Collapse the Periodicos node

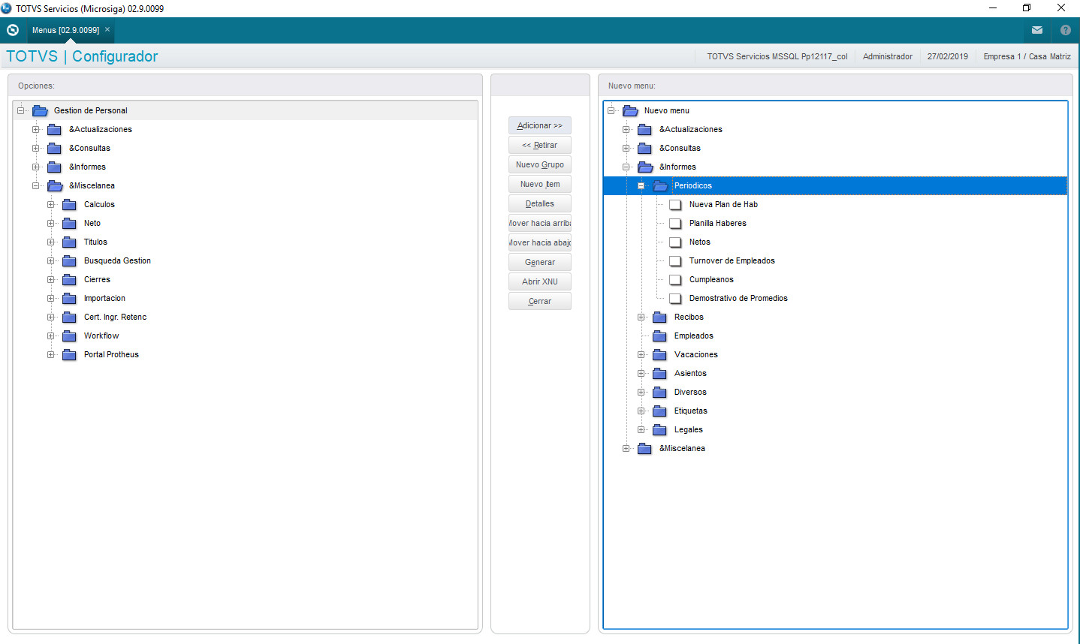(x=641, y=185)
